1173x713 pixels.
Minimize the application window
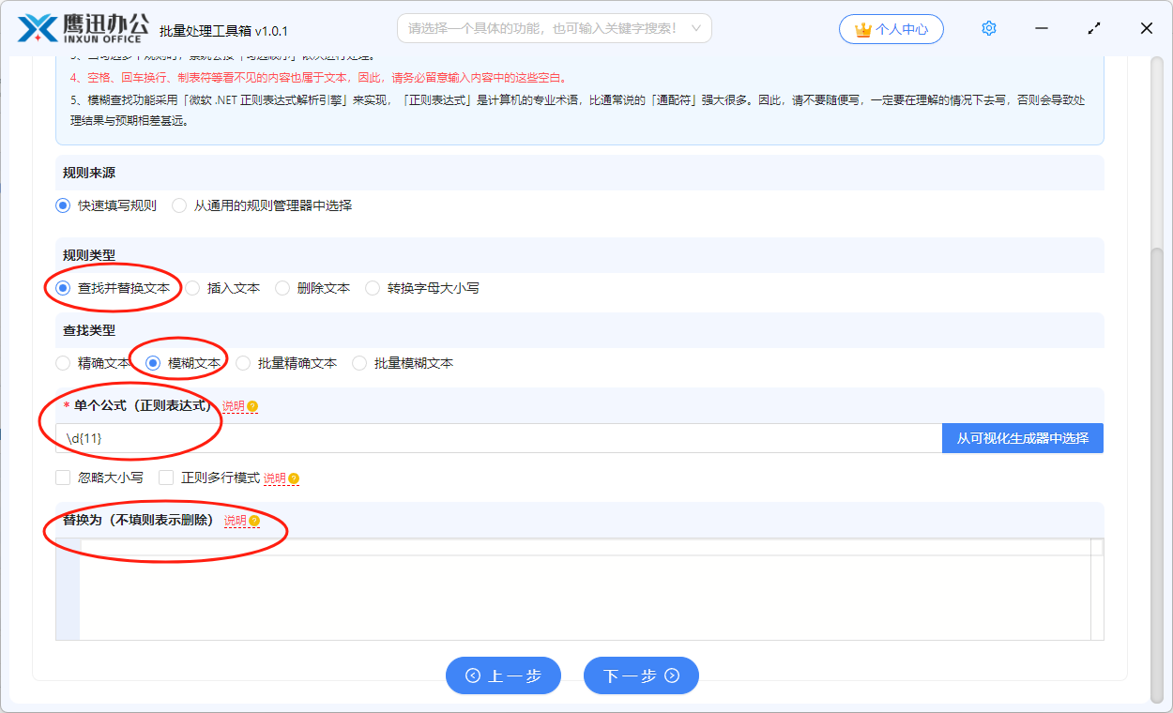click(1042, 28)
